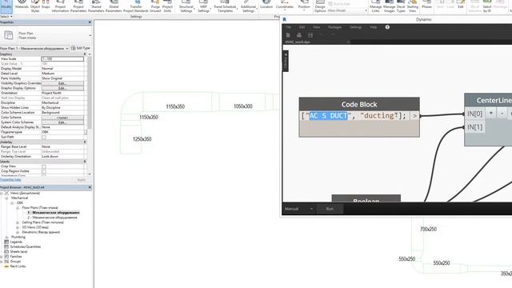Image resolution: width=512 pixels, height=288 pixels.
Task: Click the View Scale value field
Action: (62, 58)
